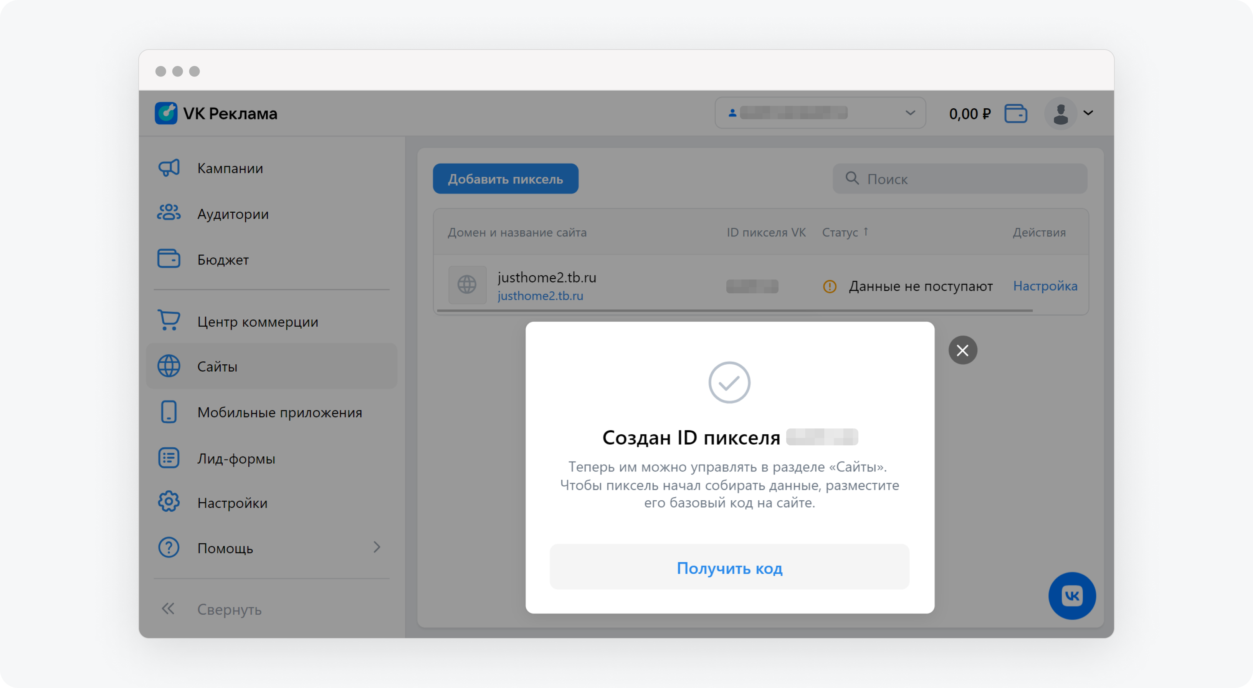The height and width of the screenshot is (688, 1253).
Task: Select Аудитории menu item
Action: pyautogui.click(x=271, y=213)
